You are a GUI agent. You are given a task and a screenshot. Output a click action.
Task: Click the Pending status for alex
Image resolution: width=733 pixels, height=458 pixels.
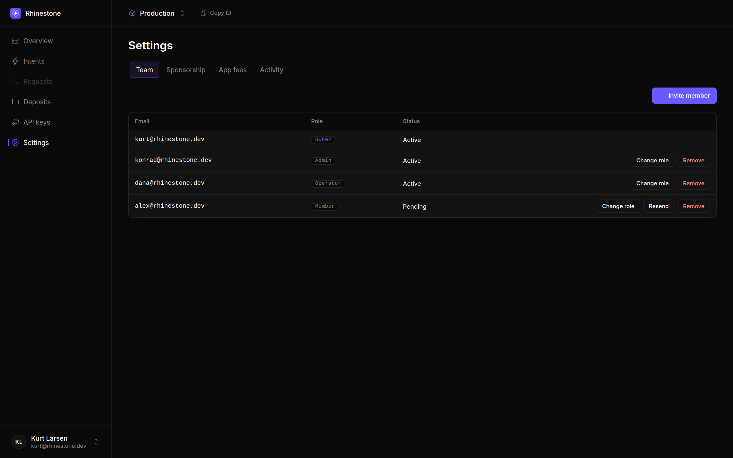[414, 207]
